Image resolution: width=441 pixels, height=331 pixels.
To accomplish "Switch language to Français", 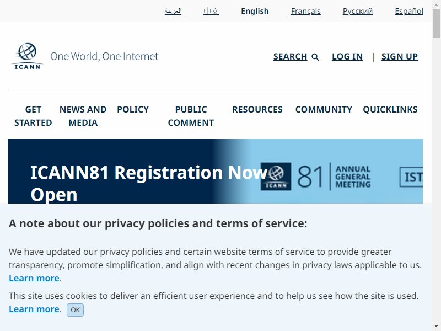I will click(306, 11).
